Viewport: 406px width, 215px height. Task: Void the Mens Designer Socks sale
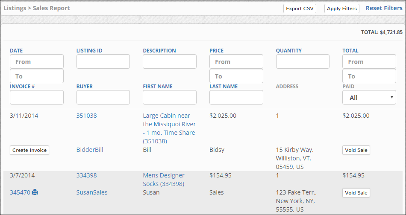coord(356,193)
